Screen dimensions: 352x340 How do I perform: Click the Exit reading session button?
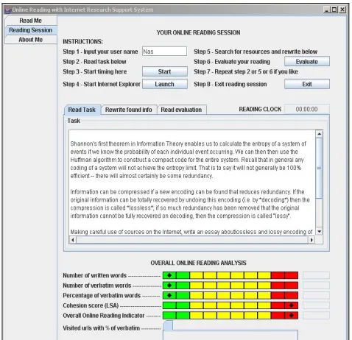coord(307,84)
